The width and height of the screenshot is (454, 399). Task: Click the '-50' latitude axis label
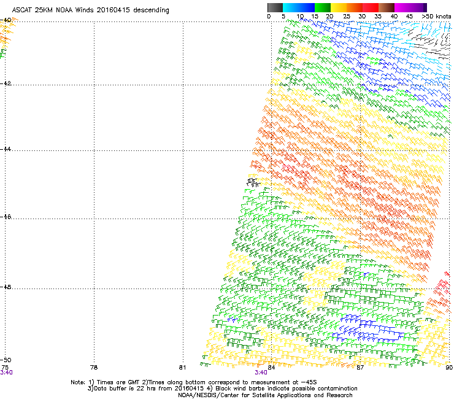pos(6,360)
